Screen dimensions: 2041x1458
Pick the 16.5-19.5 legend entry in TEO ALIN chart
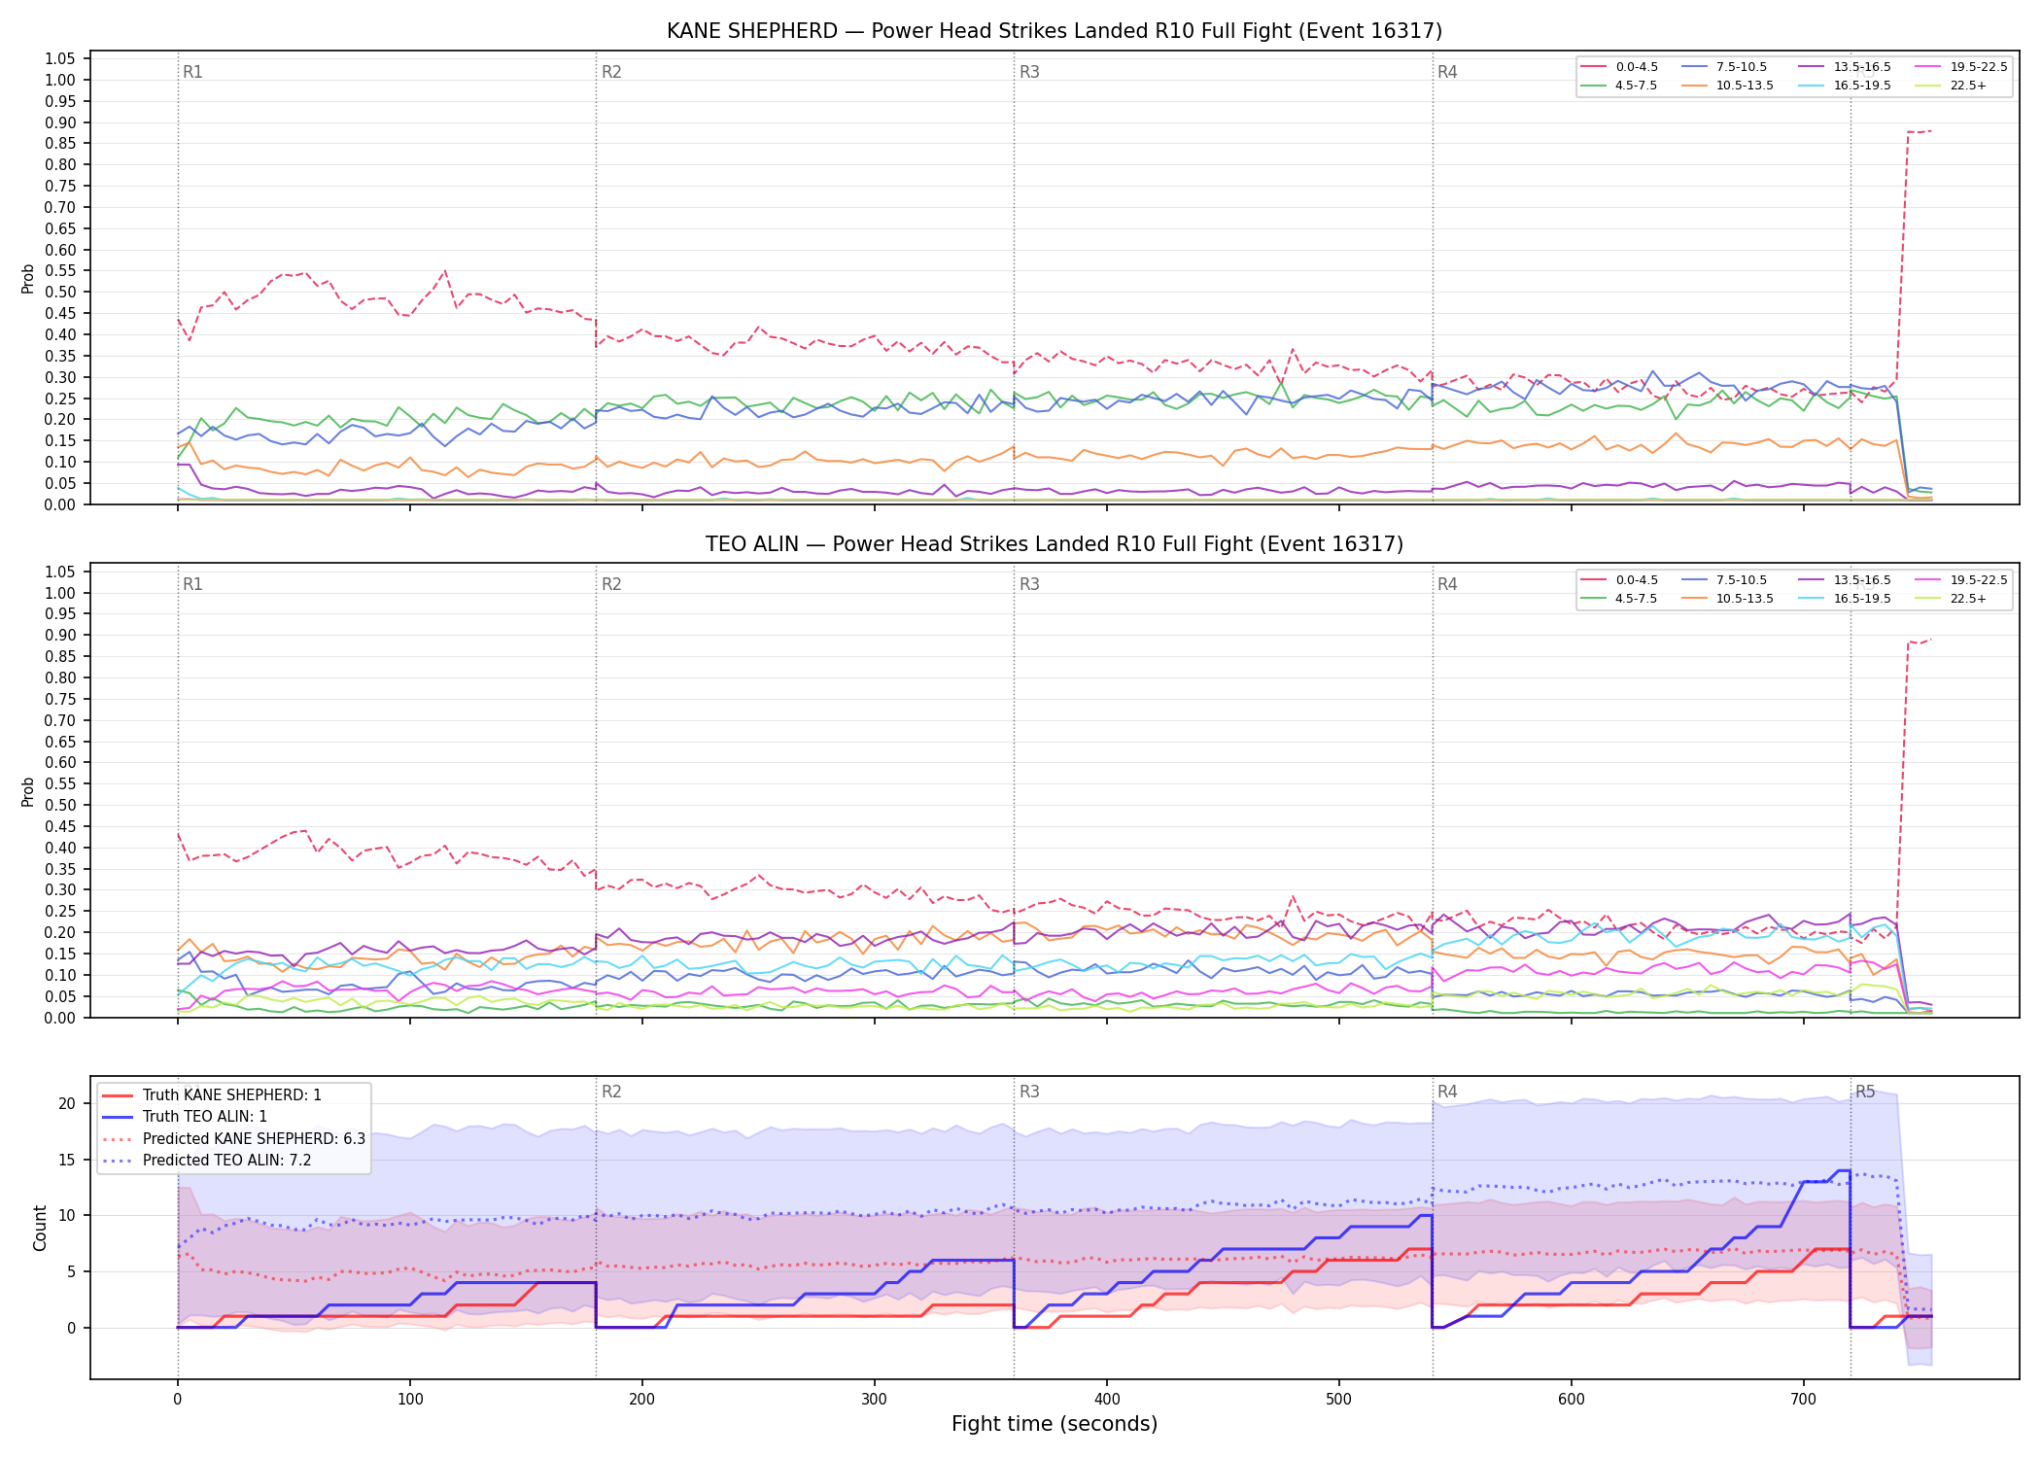1845,599
